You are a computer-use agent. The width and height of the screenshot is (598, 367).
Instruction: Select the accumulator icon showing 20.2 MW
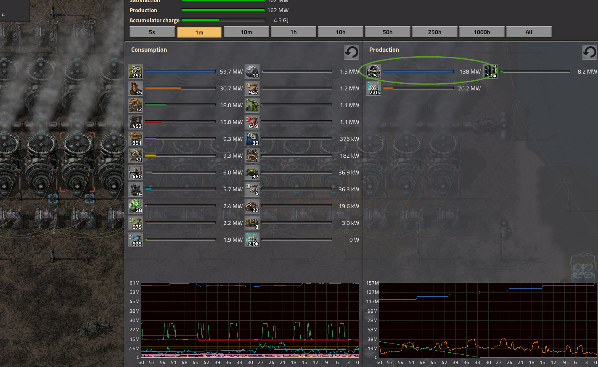coord(373,88)
